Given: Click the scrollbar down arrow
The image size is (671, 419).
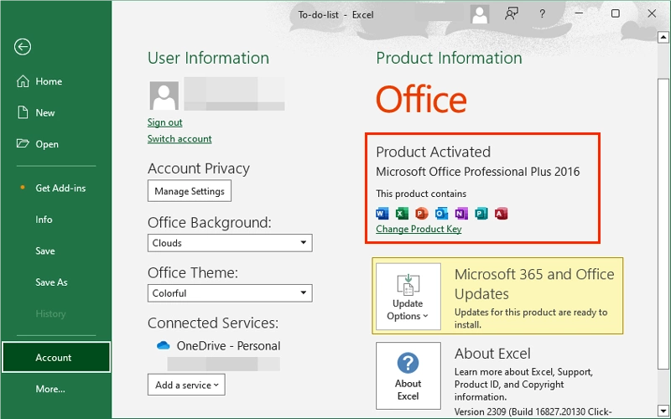Looking at the screenshot, I should [663, 411].
